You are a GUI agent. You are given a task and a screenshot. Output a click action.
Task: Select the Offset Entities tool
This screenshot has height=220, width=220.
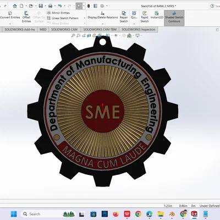26,17
